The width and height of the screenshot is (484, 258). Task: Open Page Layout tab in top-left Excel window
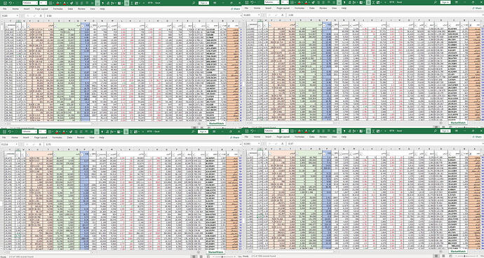[41, 9]
